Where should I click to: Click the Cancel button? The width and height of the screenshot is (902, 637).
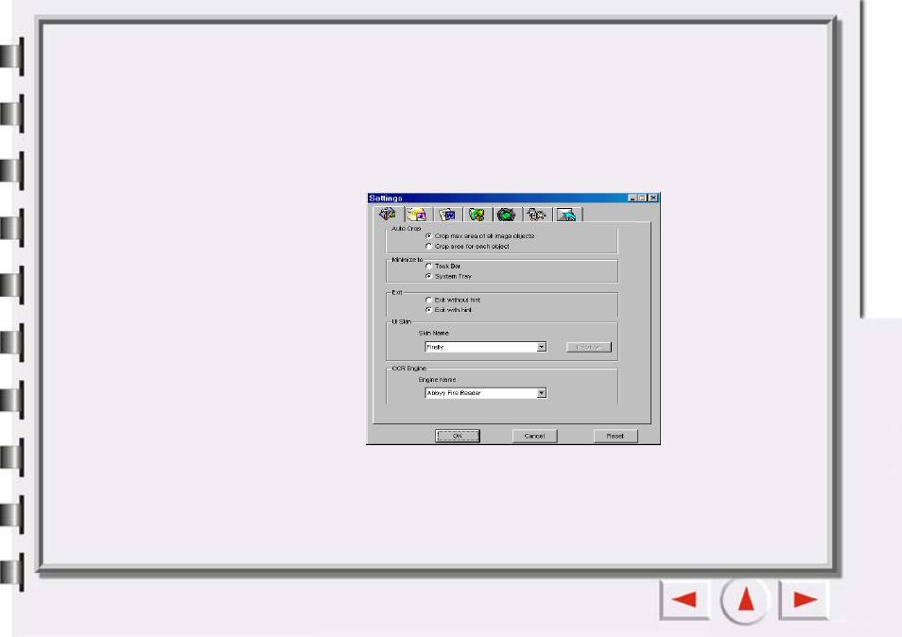coord(535,436)
